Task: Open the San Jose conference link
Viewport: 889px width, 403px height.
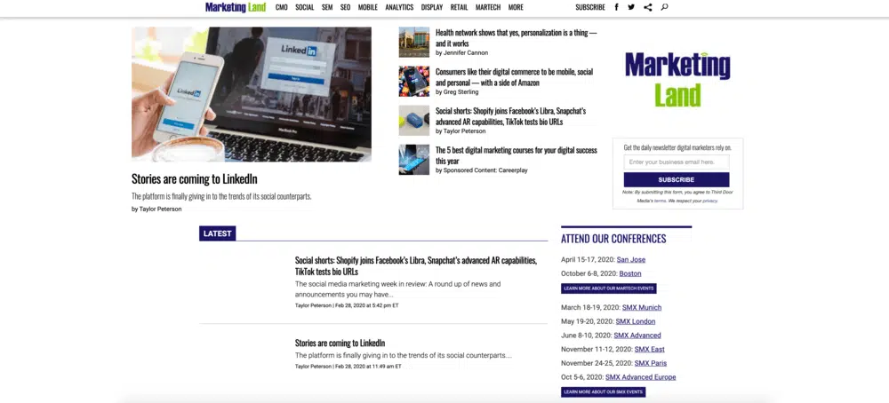Action: 631,260
